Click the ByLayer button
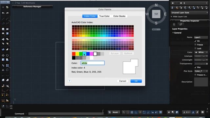The width and height of the screenshot is (210, 118). click(115, 53)
